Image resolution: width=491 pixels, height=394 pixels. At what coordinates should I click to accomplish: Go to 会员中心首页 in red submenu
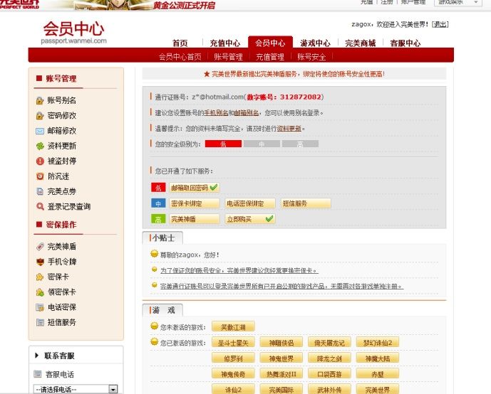(x=180, y=57)
